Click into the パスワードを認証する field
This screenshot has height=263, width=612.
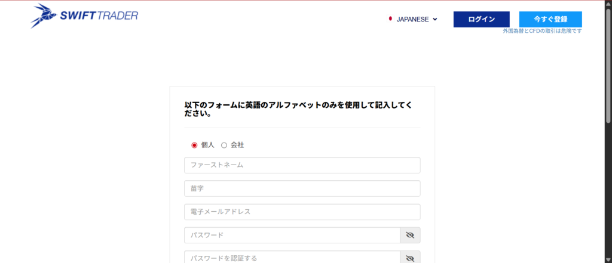point(292,258)
